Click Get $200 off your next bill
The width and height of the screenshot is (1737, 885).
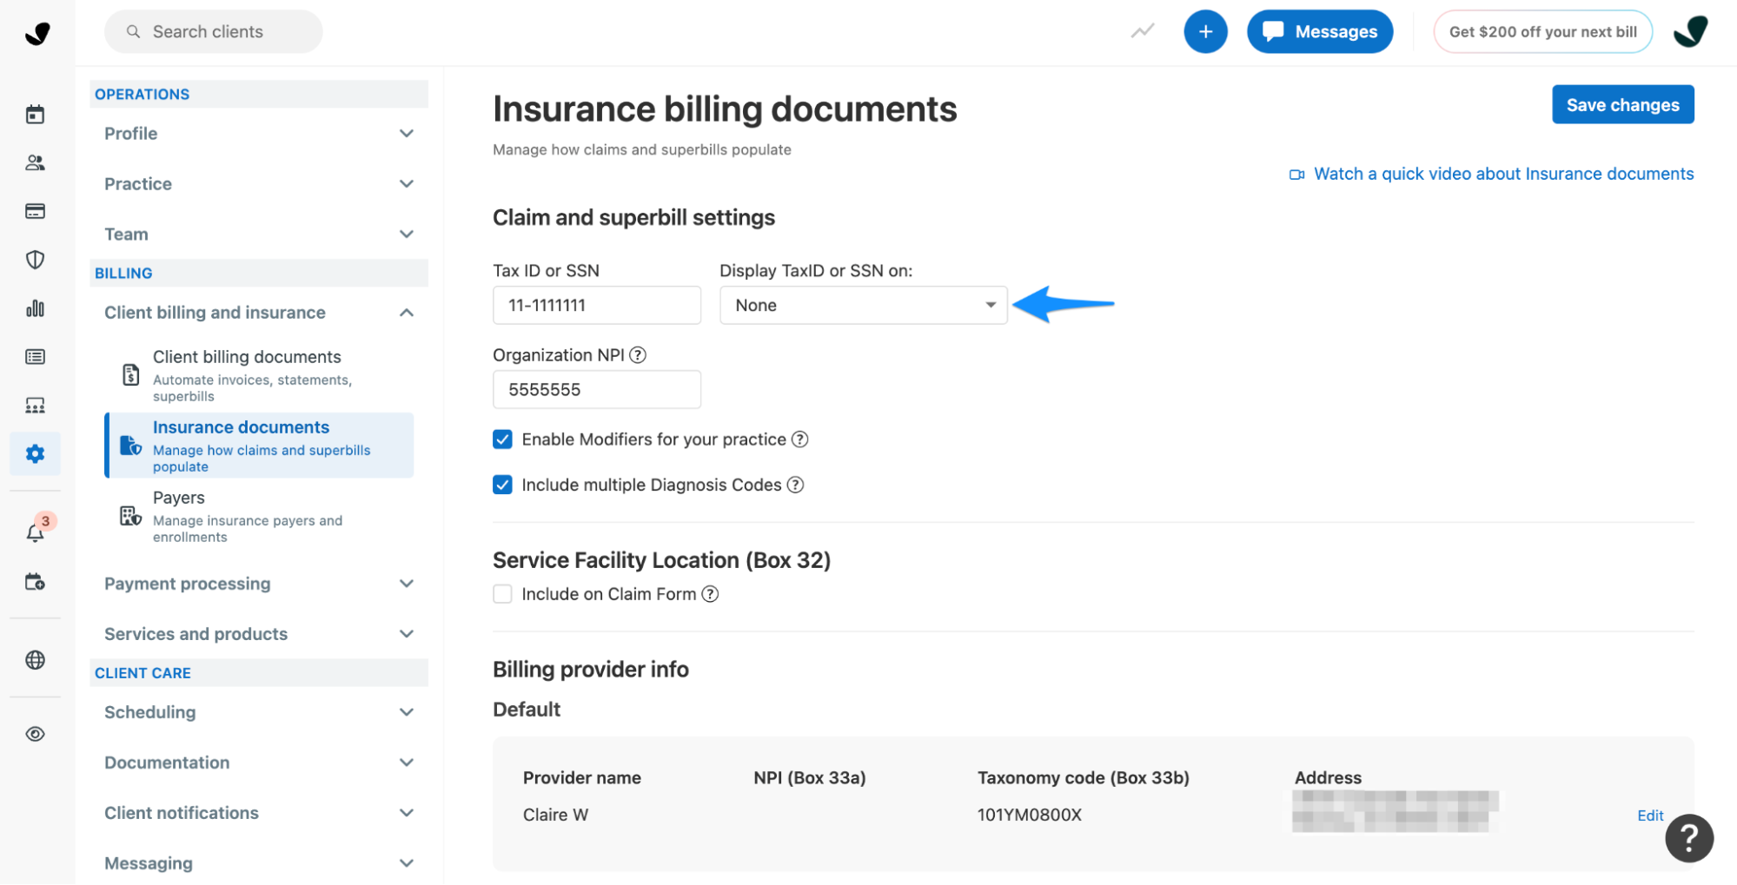[1542, 31]
